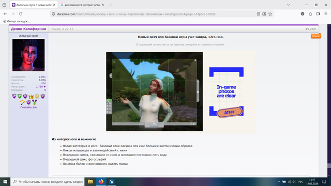The width and height of the screenshot is (331, 186).
Task: Open Firefox from the taskbar
Action: click(101, 181)
